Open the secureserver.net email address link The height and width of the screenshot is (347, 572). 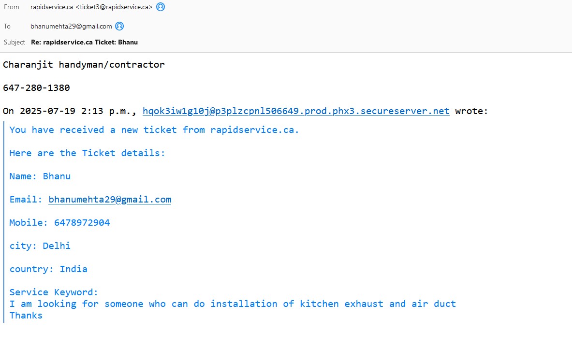[x=296, y=111]
